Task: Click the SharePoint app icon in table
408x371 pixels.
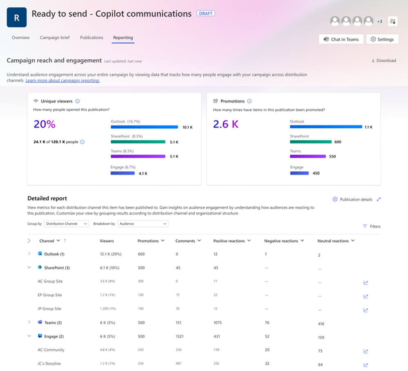Action: [40, 267]
